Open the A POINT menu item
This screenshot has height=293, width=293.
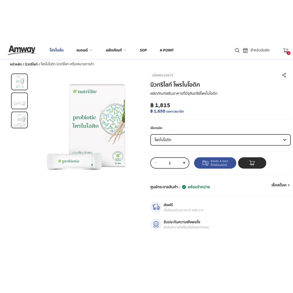tap(167, 50)
